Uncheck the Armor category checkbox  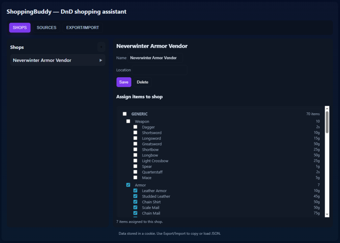tap(128, 185)
